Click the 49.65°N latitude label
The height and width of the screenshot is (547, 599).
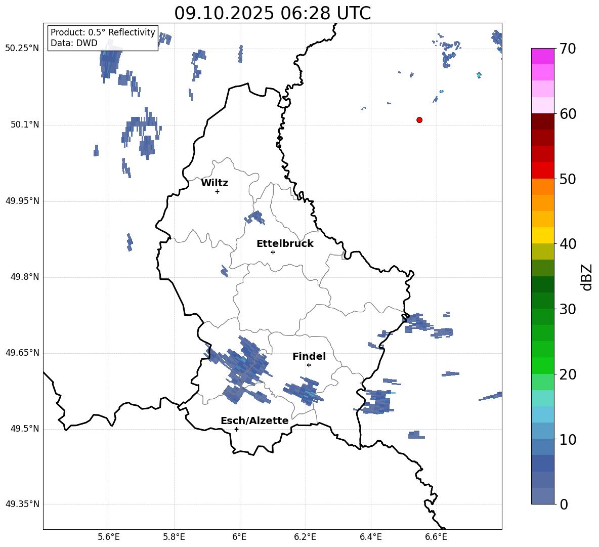22,353
